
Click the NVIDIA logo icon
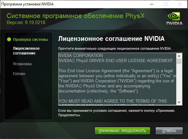[x=175, y=18]
